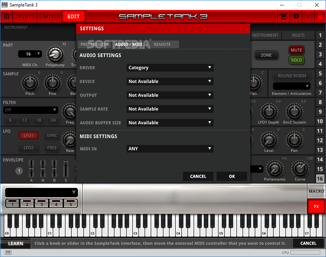Image resolution: width=326 pixels, height=257 pixels.
Task: Open the MACRO panel
Action: point(316,191)
